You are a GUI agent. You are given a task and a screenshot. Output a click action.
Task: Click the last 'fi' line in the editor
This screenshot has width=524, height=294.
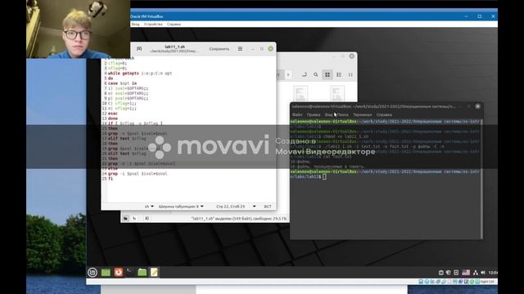[x=111, y=179]
